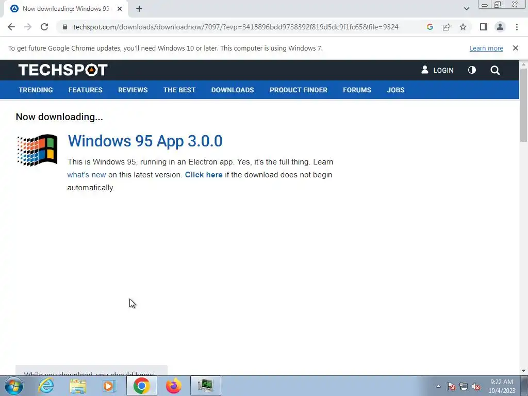
Task: Open THE BEST section
Action: tap(179, 90)
